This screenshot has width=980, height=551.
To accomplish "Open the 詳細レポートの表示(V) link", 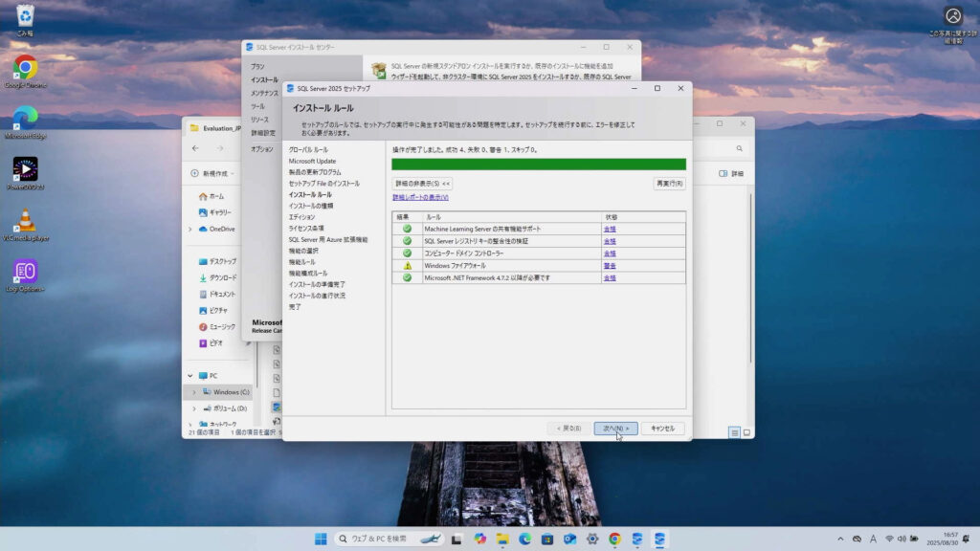I will tap(420, 197).
